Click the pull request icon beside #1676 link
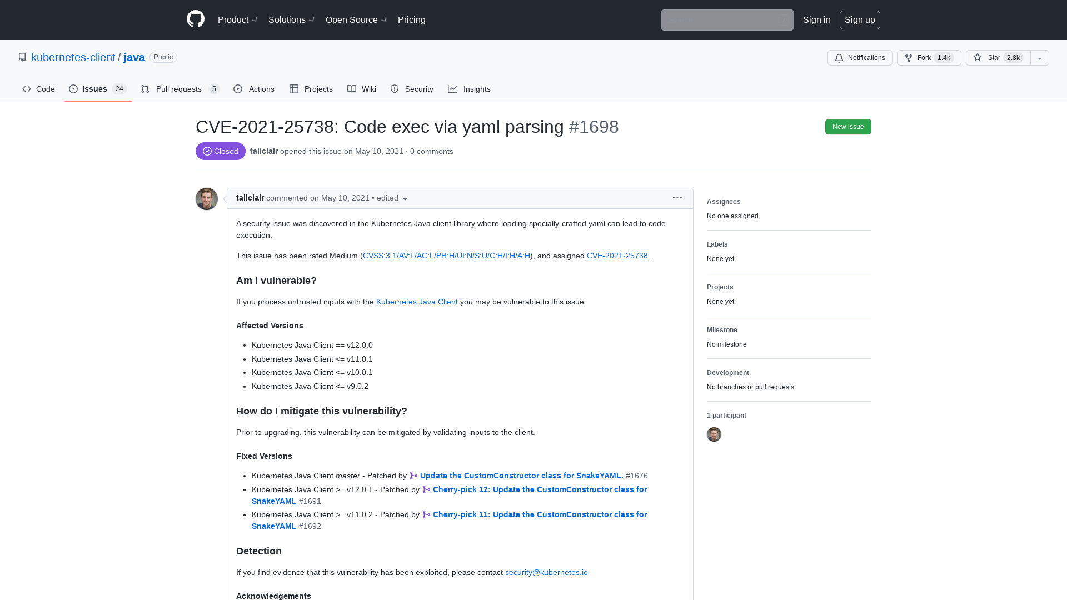This screenshot has height=600, width=1067. pyautogui.click(x=413, y=476)
